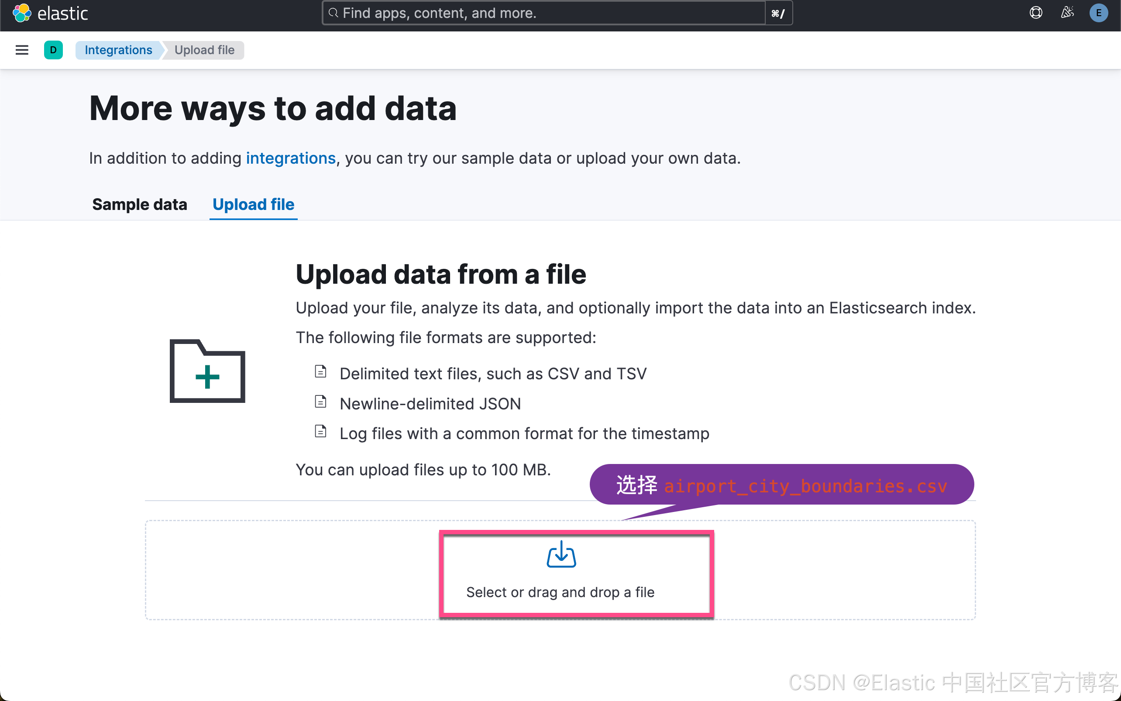Open the user avatar menu labeled E
The width and height of the screenshot is (1121, 701).
pyautogui.click(x=1099, y=13)
